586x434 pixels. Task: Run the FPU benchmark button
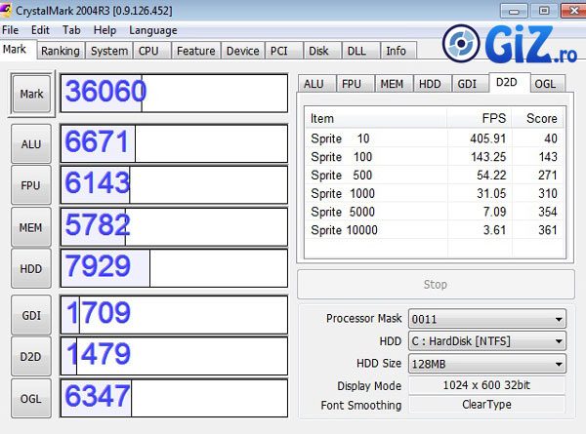tap(31, 185)
